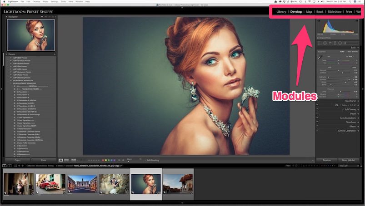
Task: Select the Radial Filter tool
Action: pos(340,43)
